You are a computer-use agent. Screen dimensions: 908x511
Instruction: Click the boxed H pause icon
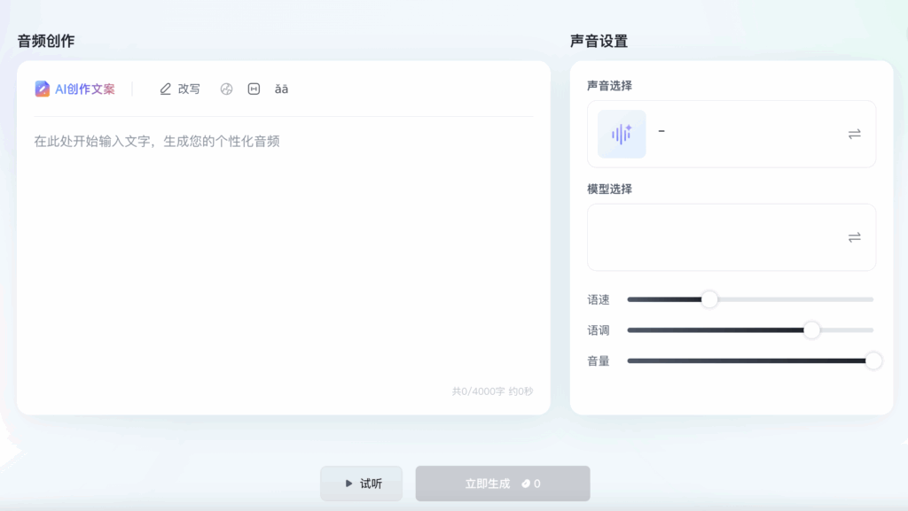coord(254,89)
